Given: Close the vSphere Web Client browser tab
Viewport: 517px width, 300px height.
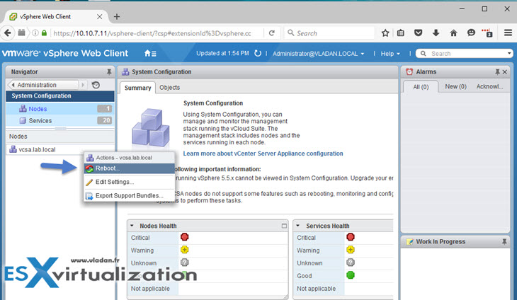Looking at the screenshot, I should click(99, 16).
